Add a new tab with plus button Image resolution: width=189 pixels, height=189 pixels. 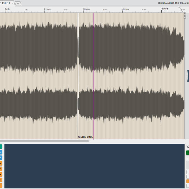[x=18, y=3]
